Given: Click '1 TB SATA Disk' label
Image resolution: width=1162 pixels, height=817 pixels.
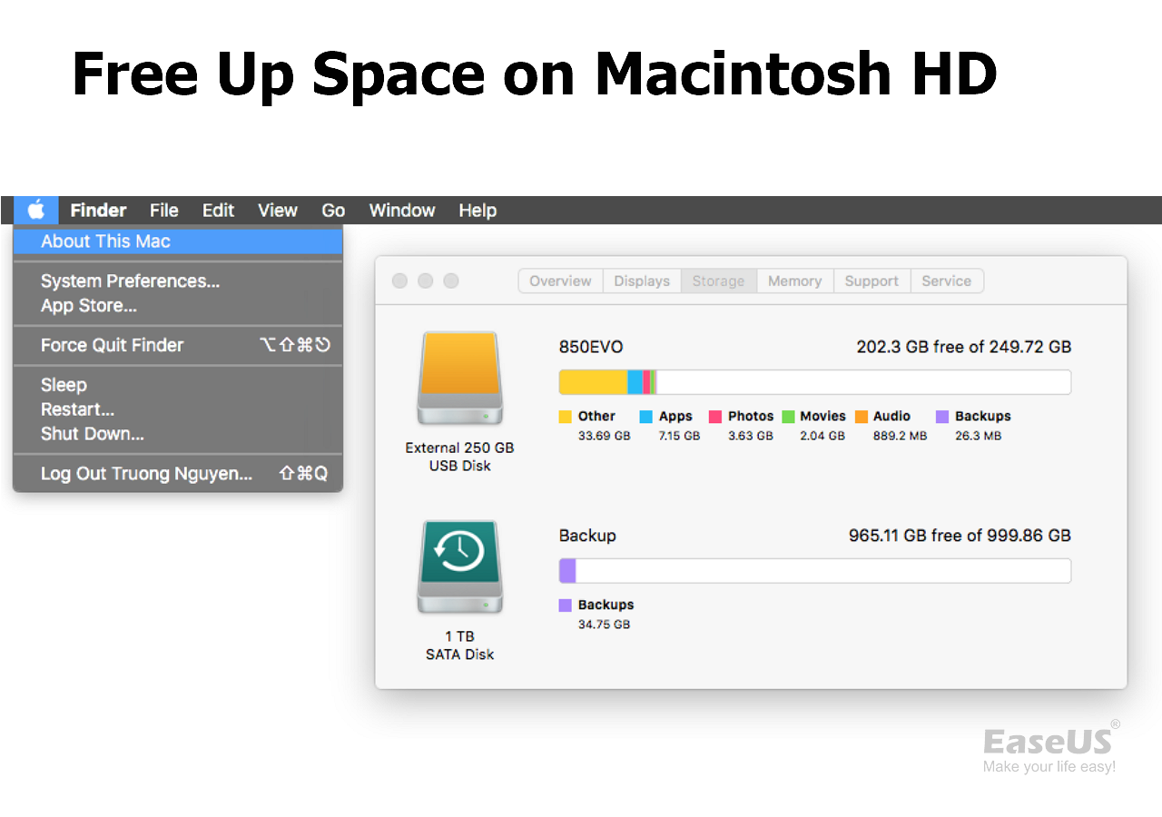Looking at the screenshot, I should tap(460, 645).
